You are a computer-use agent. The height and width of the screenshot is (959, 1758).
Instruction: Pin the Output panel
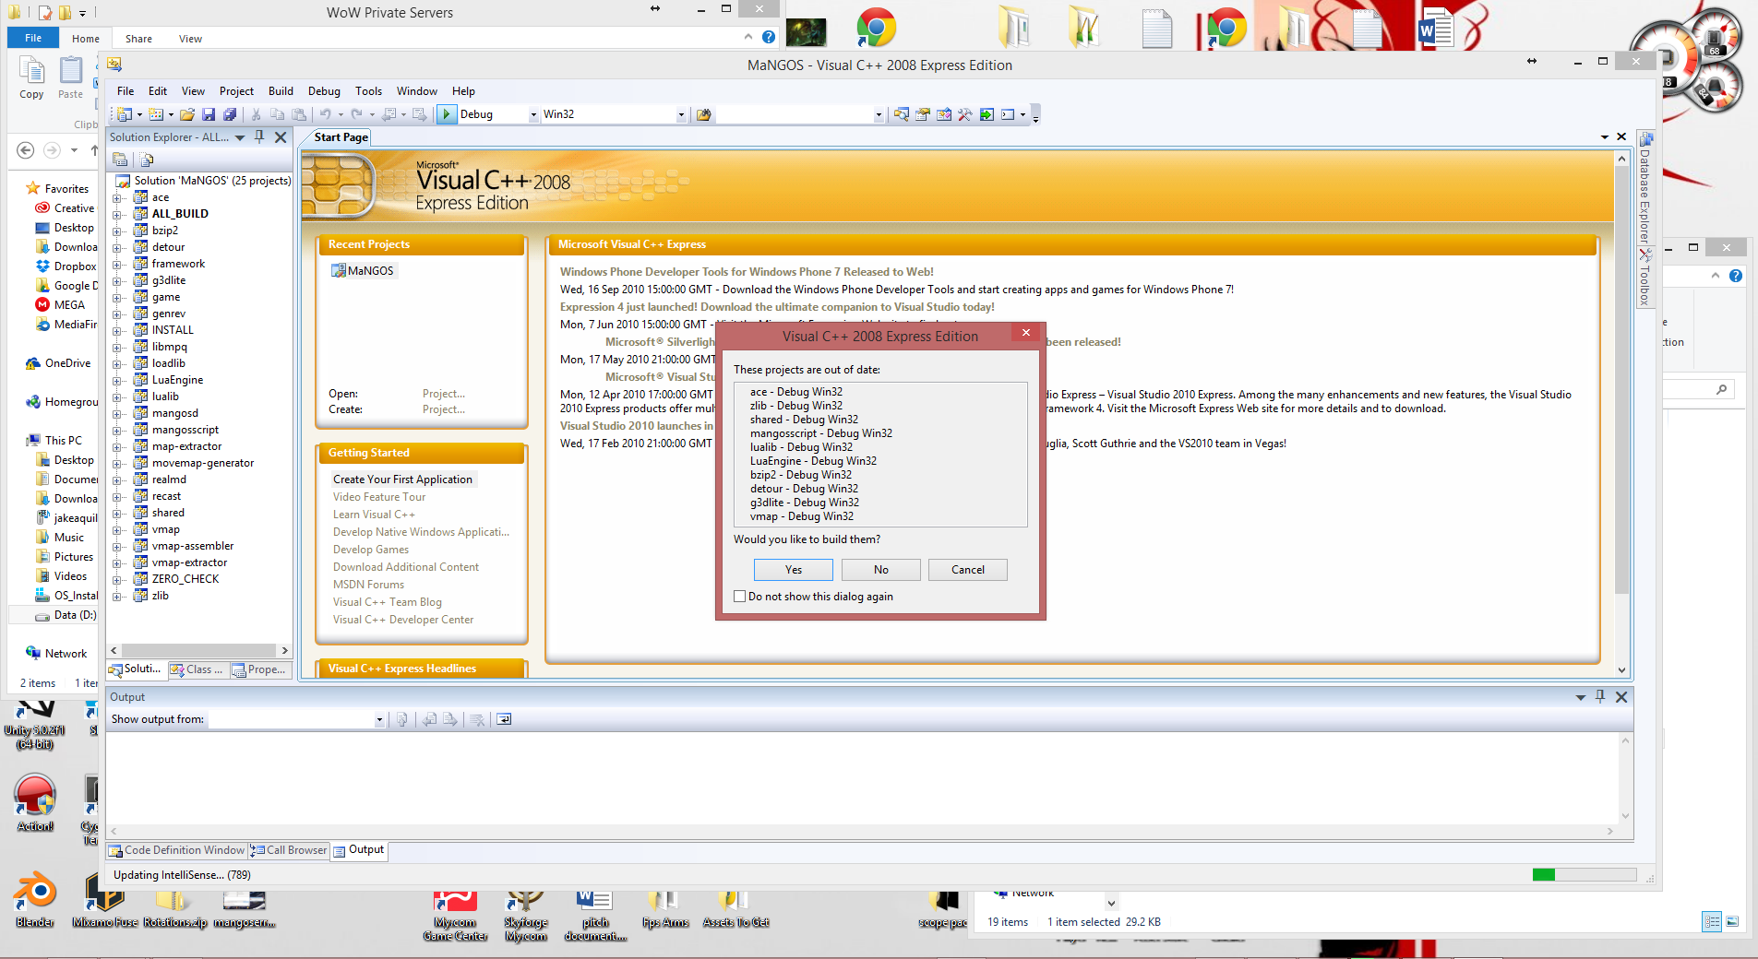pyautogui.click(x=1600, y=697)
